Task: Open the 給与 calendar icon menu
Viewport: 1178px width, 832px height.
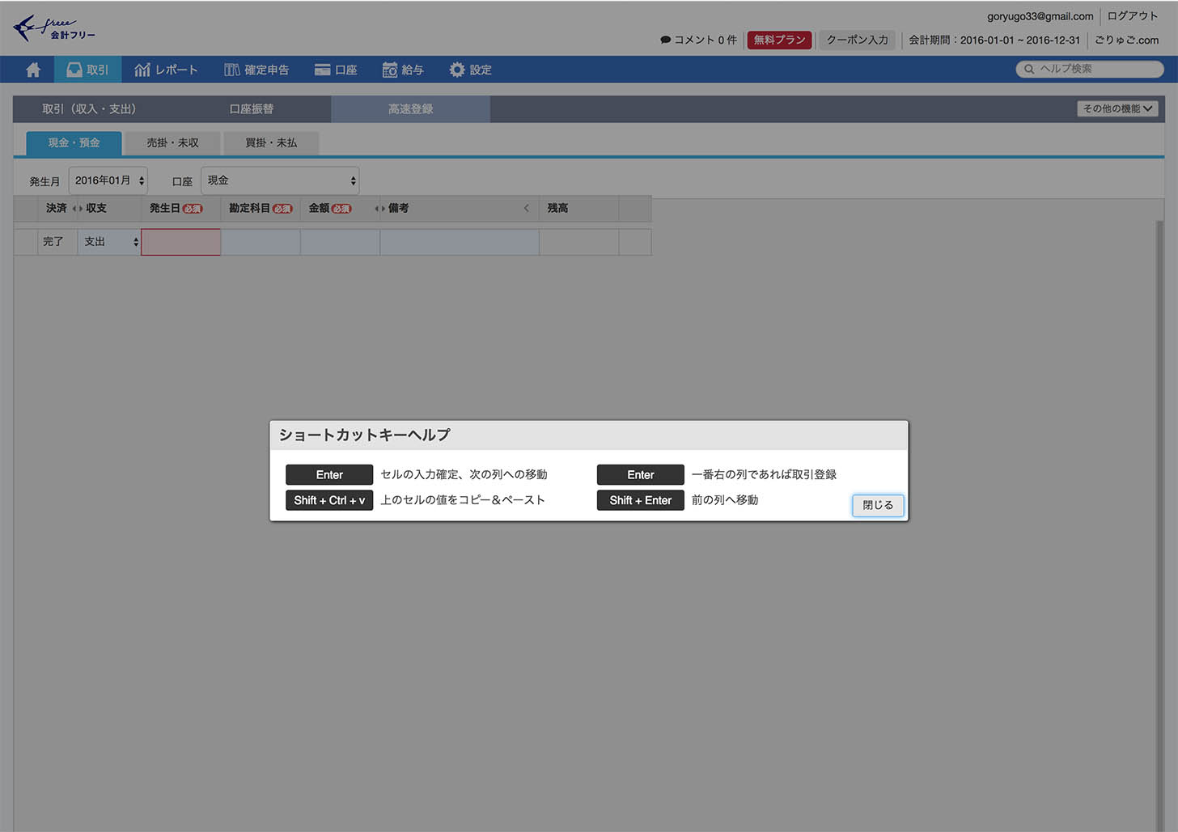Action: tap(403, 70)
